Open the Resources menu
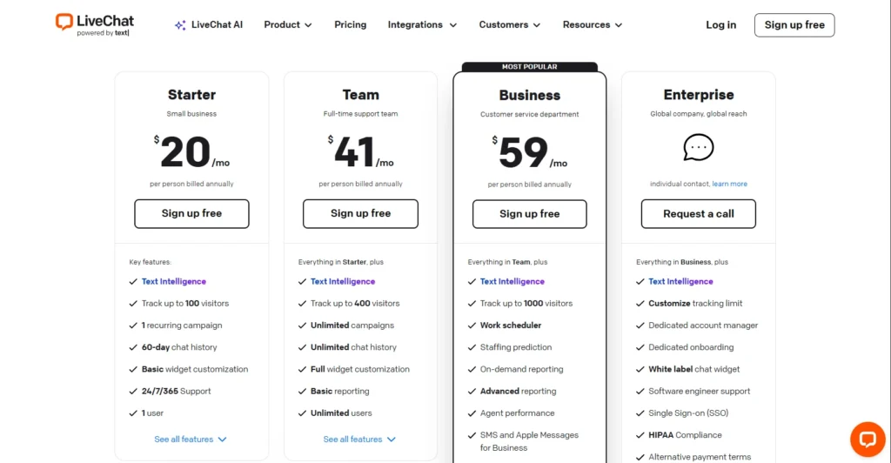The image size is (891, 463). coord(593,25)
